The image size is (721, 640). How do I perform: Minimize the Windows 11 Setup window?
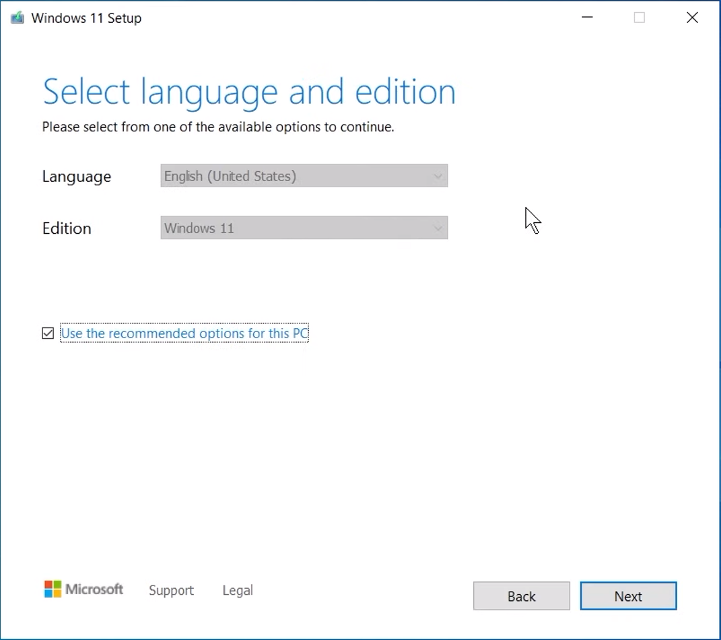tap(587, 18)
